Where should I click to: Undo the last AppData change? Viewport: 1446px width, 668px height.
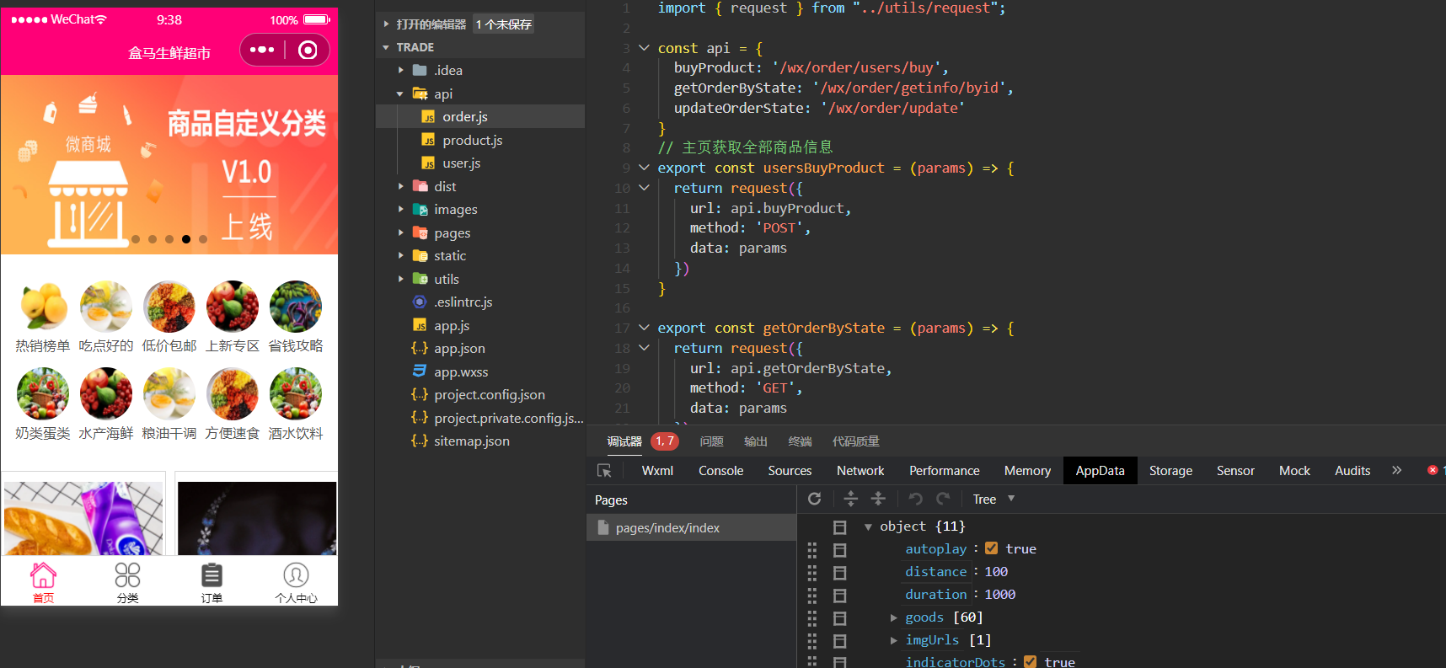[x=915, y=499]
